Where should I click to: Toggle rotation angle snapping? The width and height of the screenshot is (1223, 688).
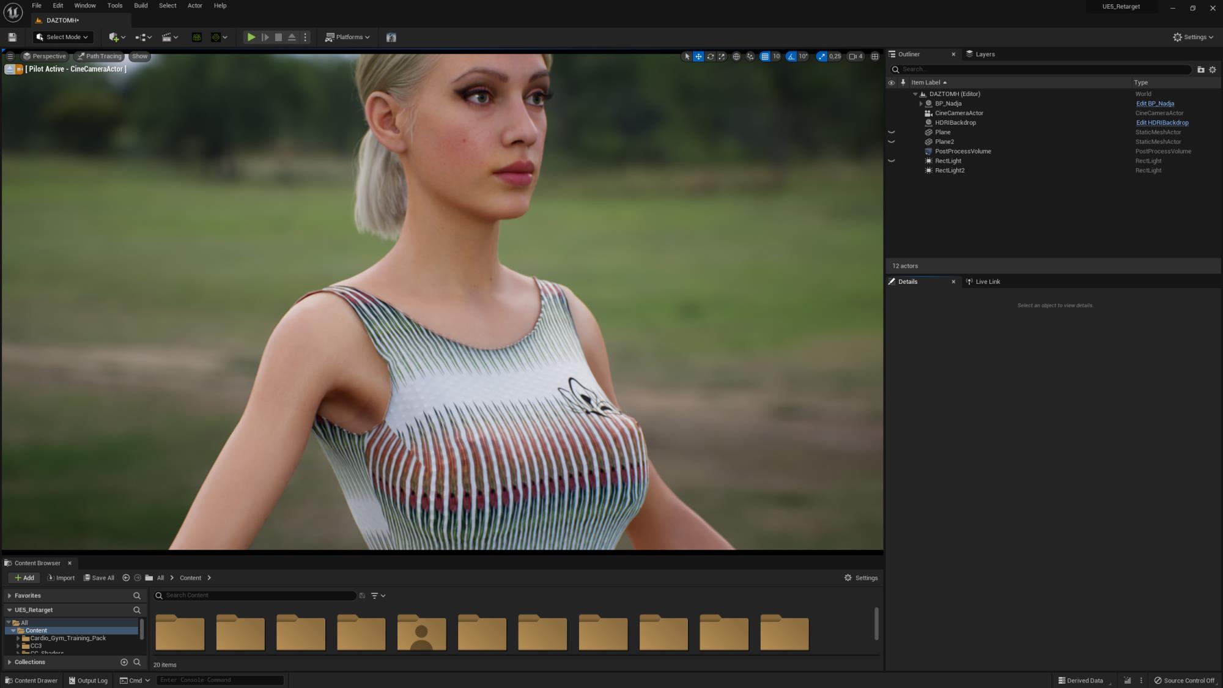[x=791, y=56]
